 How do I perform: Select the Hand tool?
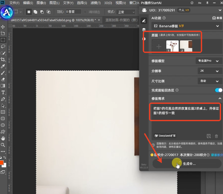(x=3, y=138)
